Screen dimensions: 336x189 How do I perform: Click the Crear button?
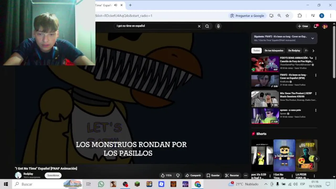pos(303,26)
